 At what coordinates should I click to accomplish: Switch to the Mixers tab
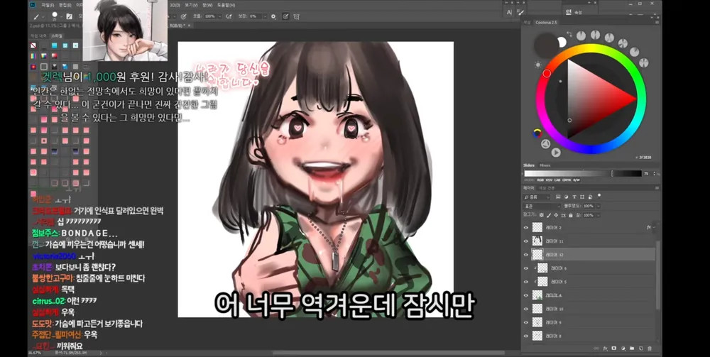pyautogui.click(x=545, y=165)
